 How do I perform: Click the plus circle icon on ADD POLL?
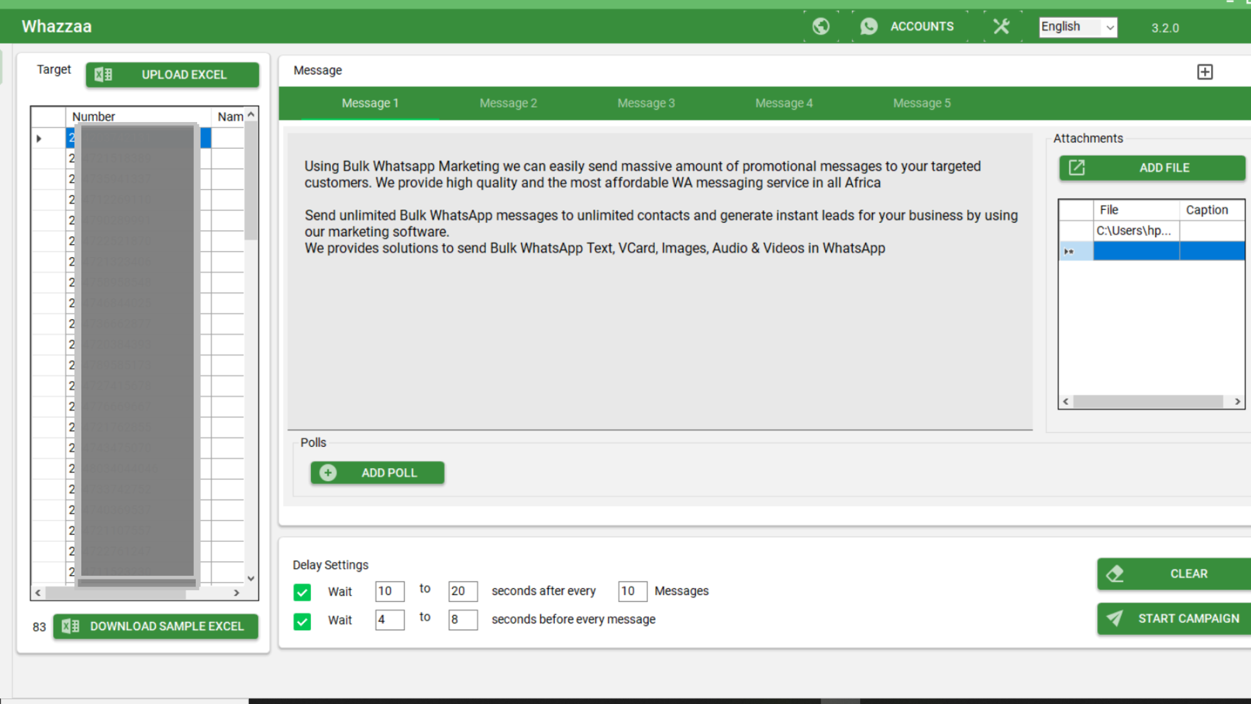[328, 473]
